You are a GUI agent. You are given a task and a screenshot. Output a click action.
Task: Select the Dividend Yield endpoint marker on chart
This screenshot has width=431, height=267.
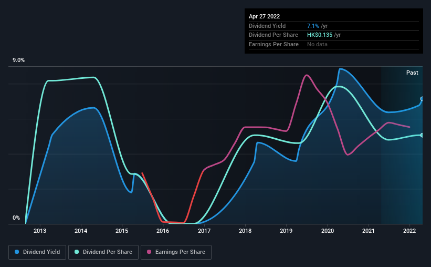coord(422,99)
